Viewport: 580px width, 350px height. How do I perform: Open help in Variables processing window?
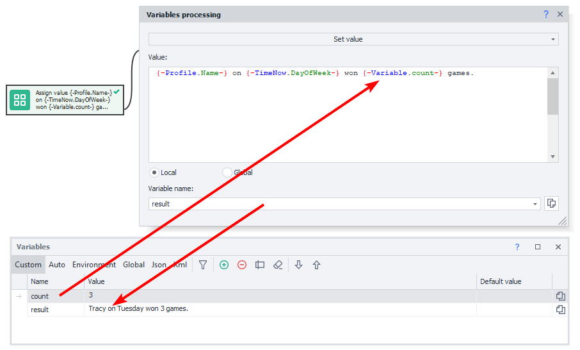click(546, 14)
